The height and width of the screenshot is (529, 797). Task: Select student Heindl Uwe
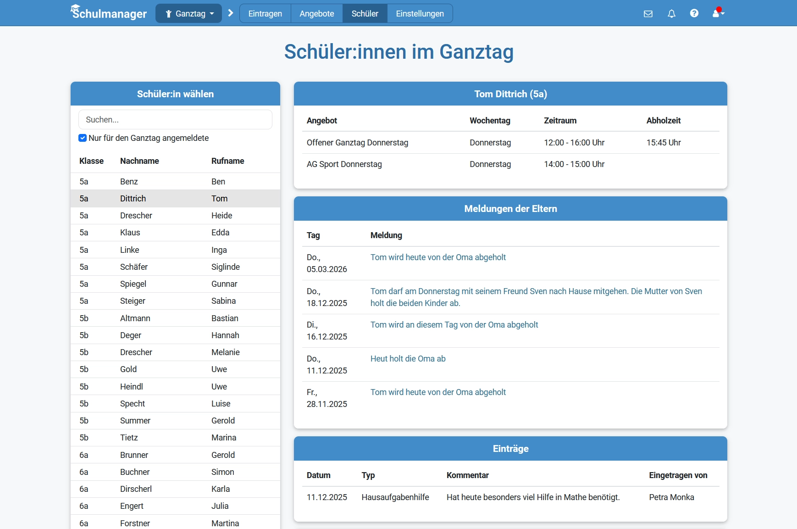pyautogui.click(x=175, y=386)
